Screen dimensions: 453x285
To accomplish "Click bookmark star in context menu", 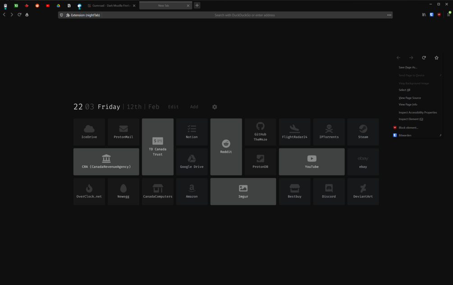I will tap(436, 58).
